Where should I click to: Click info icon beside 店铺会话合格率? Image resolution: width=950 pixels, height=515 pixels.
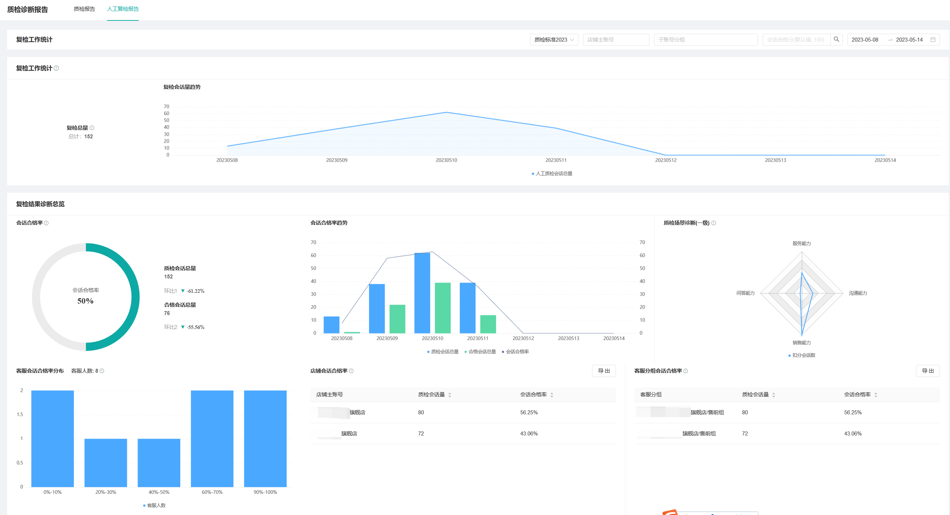click(x=351, y=371)
